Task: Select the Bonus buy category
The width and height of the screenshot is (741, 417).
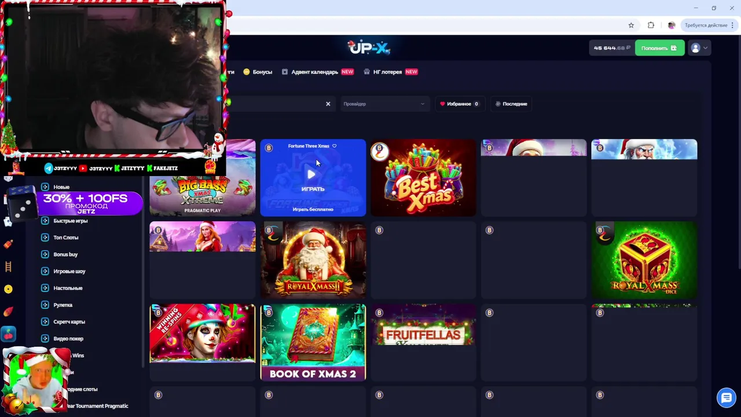Action: pos(65,254)
